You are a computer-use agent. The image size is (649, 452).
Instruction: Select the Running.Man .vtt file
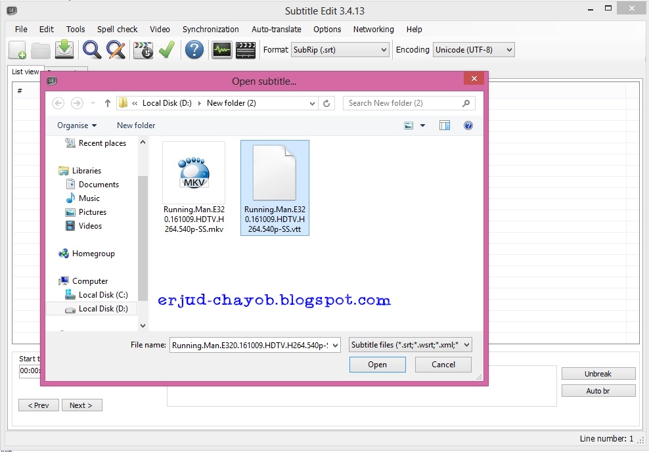[x=275, y=187]
